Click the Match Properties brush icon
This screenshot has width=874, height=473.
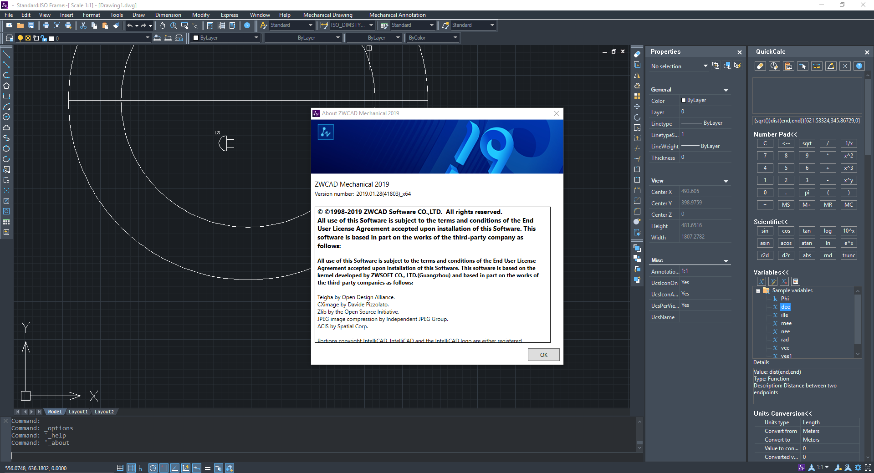point(116,25)
